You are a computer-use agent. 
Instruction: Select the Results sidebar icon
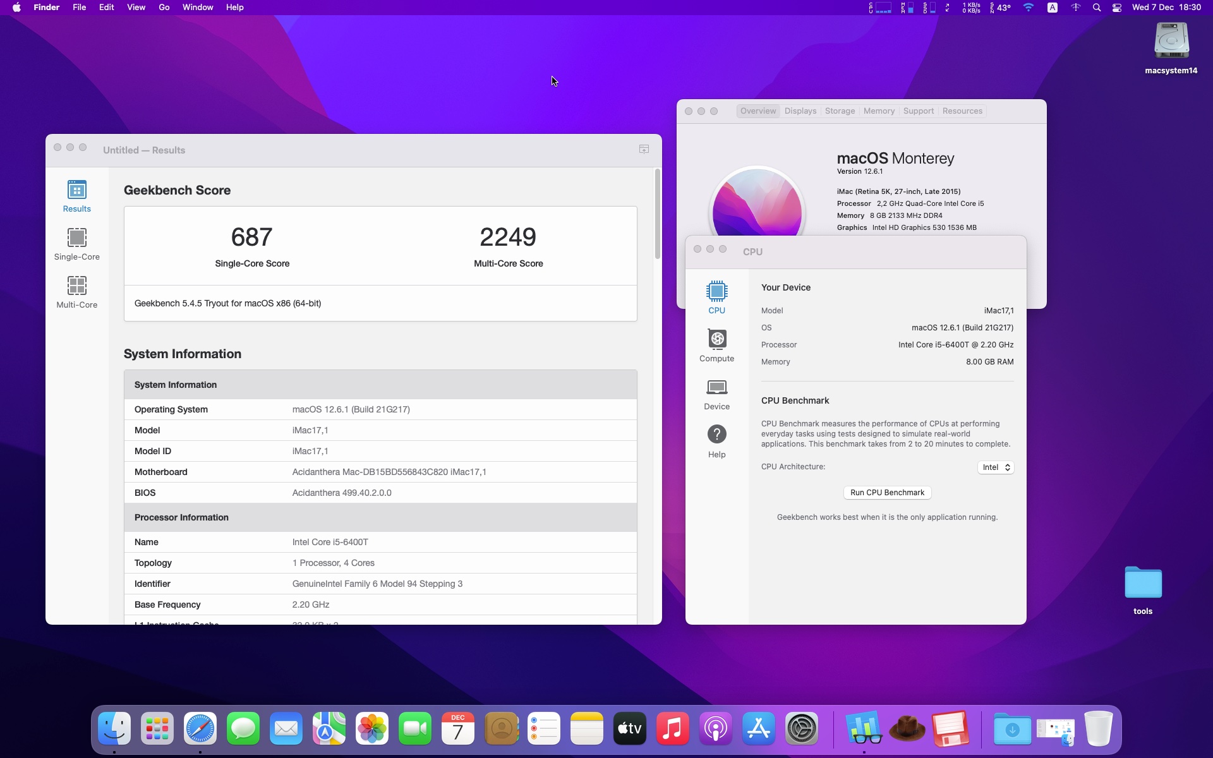[x=76, y=196]
